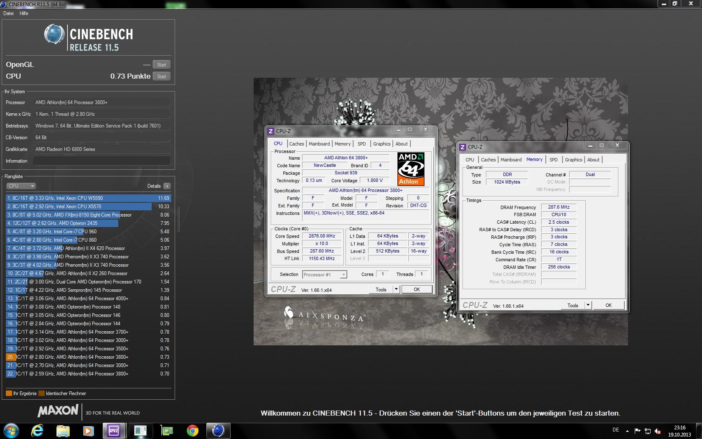This screenshot has width=702, height=439.
Task: Click the CPU-Z Z title icon of CPU window
Action: 271,131
